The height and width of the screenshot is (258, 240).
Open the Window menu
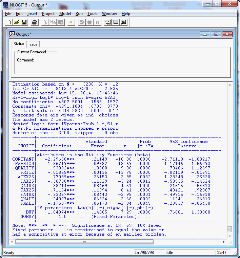(x=109, y=14)
